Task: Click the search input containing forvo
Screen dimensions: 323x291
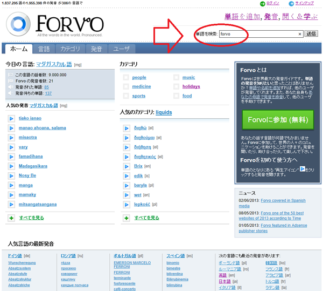Action: point(261,34)
